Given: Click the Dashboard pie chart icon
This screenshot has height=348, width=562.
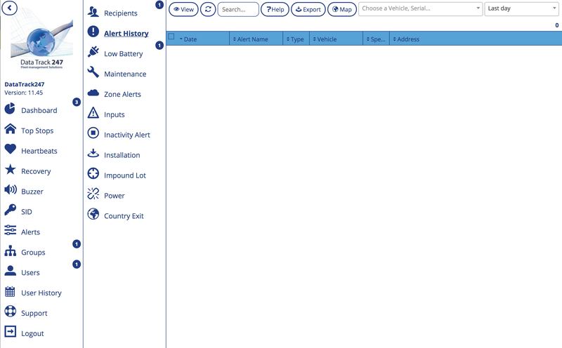Looking at the screenshot, I should [10, 109].
